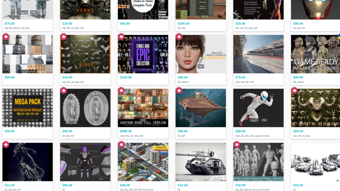Screen dimensions: 340x191
Task: Open the Game Ready AAA Modular Soldier thumbnail
Action: [x=315, y=54]
